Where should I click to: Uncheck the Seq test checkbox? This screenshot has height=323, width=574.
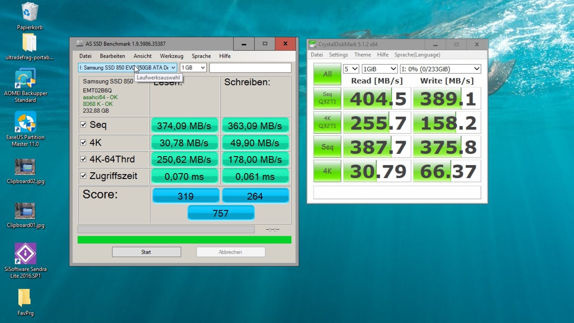tap(83, 125)
